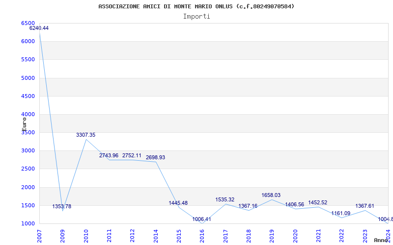The image size is (393, 245).
Task: Click the y-axis value 4000
Action: click(28, 114)
